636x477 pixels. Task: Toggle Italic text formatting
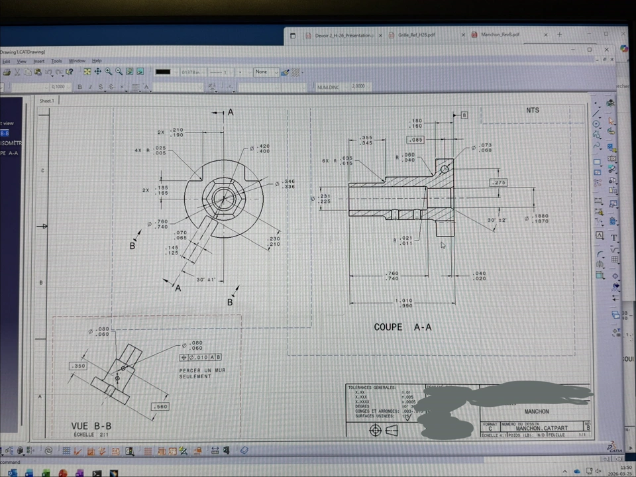pos(91,87)
